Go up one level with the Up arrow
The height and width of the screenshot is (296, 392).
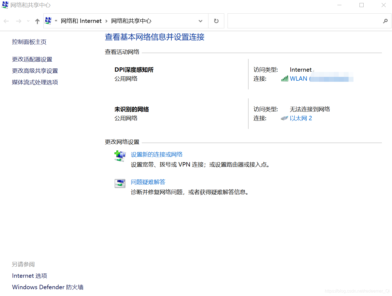[37, 21]
